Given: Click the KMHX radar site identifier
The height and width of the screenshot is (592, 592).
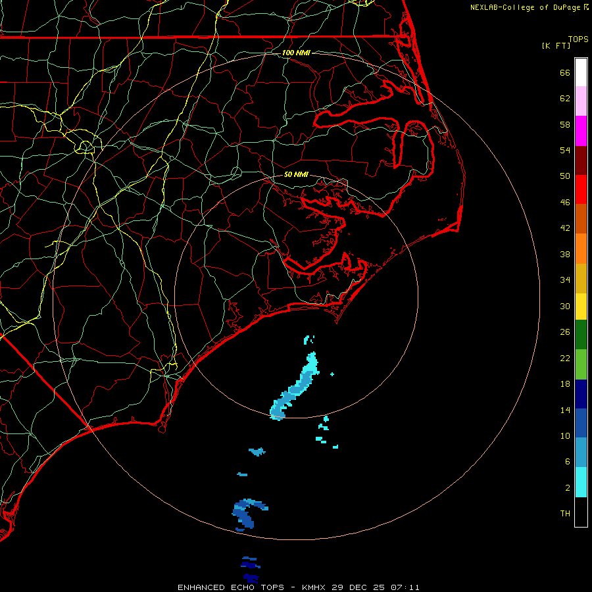Looking at the screenshot, I should 315,587.
